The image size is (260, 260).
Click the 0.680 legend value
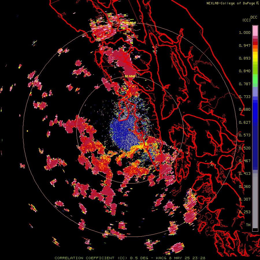(x=245, y=109)
